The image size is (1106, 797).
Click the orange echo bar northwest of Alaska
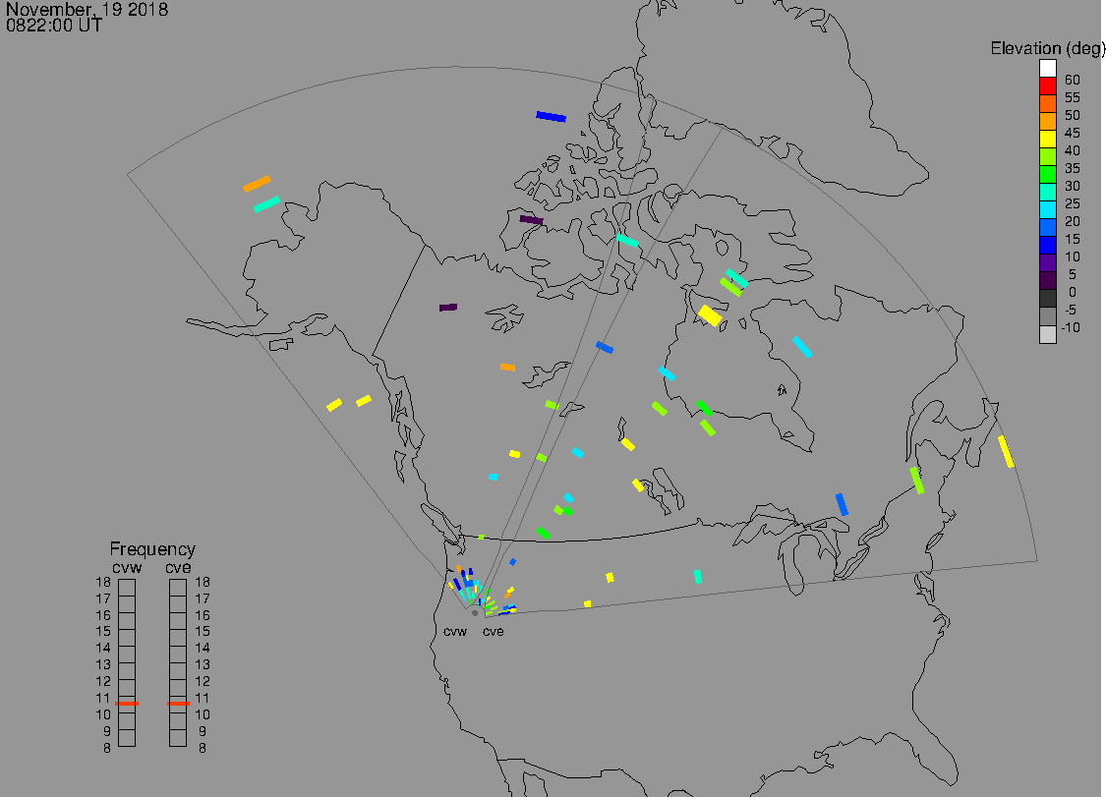(x=257, y=184)
